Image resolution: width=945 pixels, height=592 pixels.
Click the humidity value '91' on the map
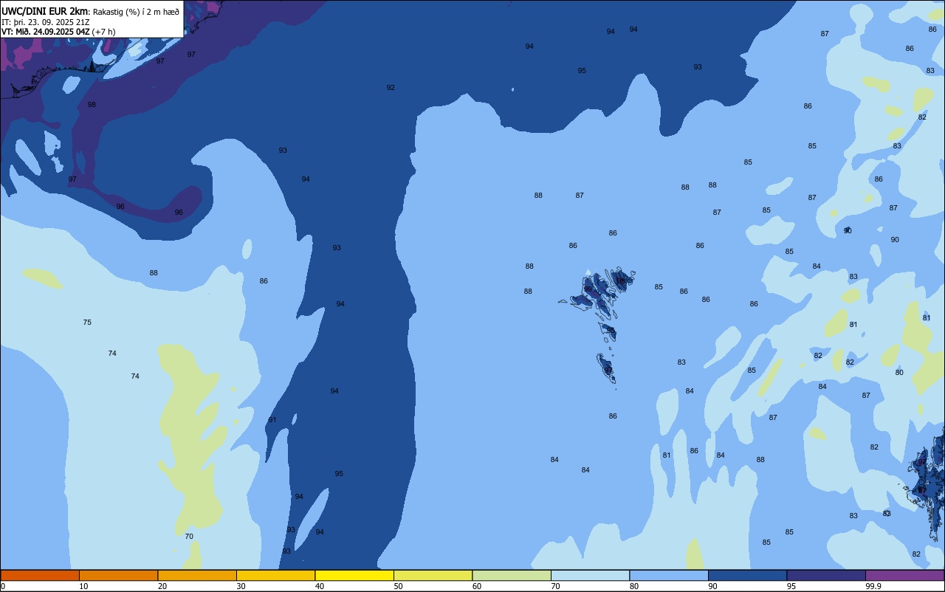(272, 420)
